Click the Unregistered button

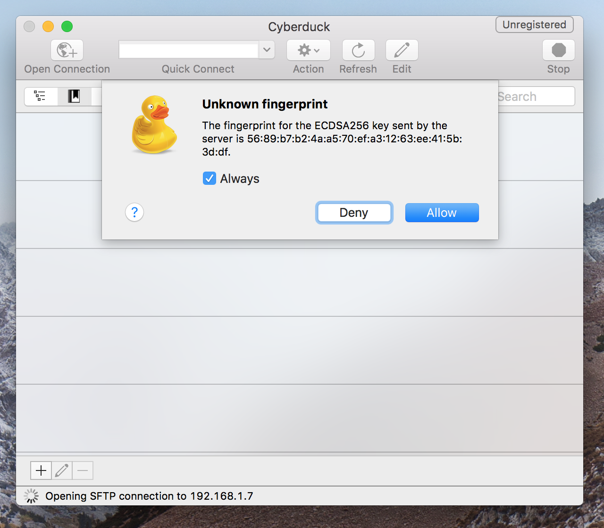[x=535, y=25]
